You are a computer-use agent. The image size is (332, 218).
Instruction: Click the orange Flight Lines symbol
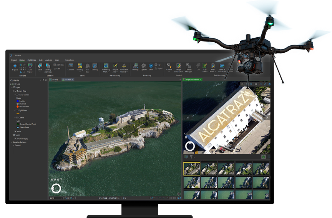pos(18,114)
